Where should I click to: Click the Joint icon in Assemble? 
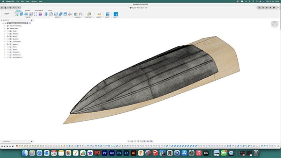click(x=81, y=14)
